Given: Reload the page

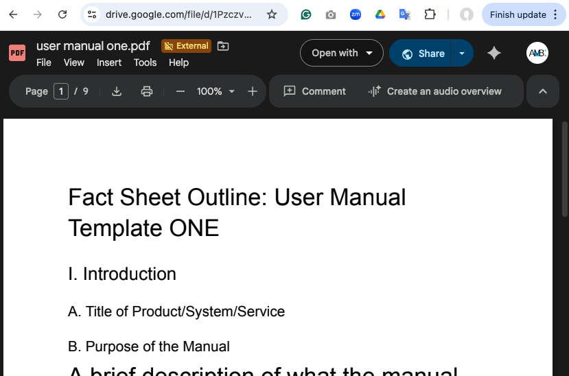Looking at the screenshot, I should (x=62, y=14).
